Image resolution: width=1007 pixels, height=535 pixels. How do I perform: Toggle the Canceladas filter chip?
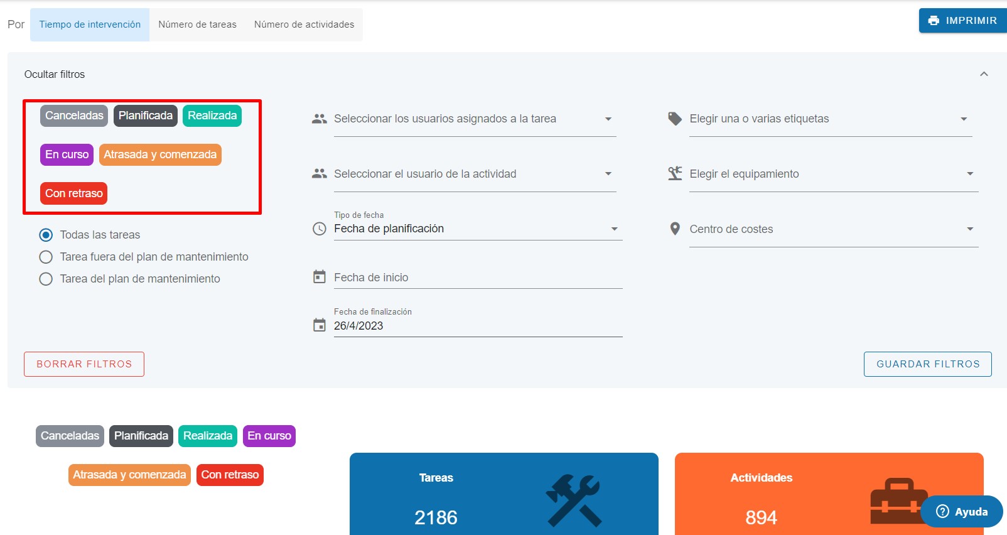[74, 116]
